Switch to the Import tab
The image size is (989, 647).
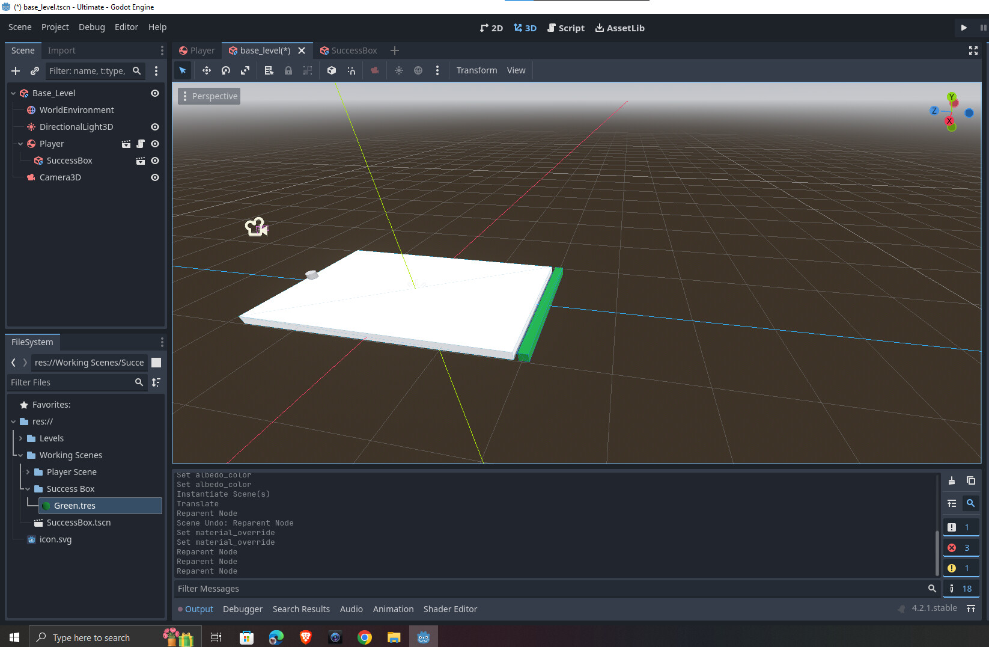61,51
